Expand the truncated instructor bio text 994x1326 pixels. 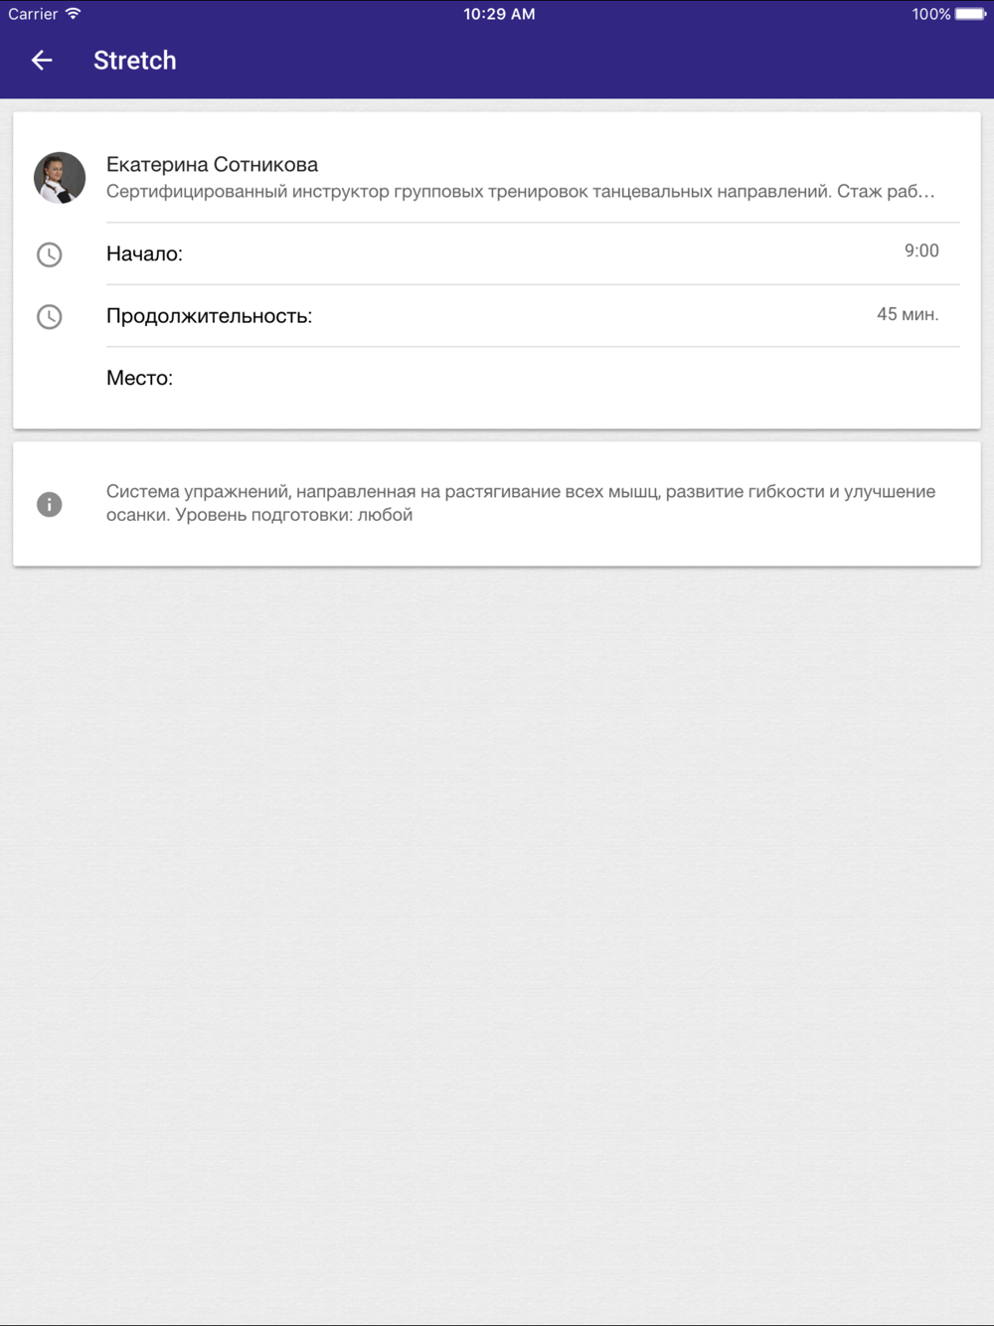[x=520, y=191]
